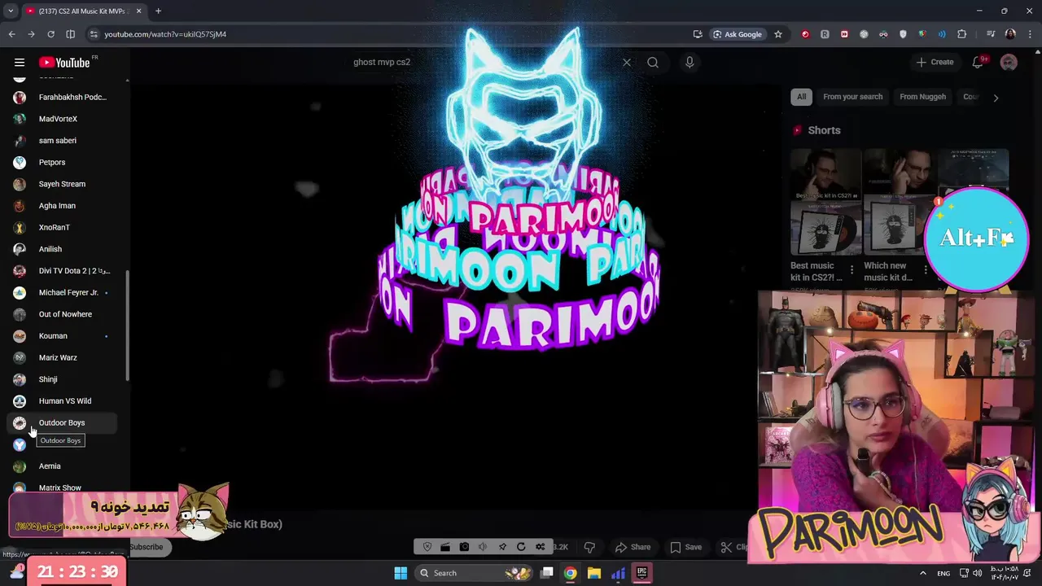Open the YouTube account avatar menu
The width and height of the screenshot is (1042, 586).
(x=1009, y=63)
